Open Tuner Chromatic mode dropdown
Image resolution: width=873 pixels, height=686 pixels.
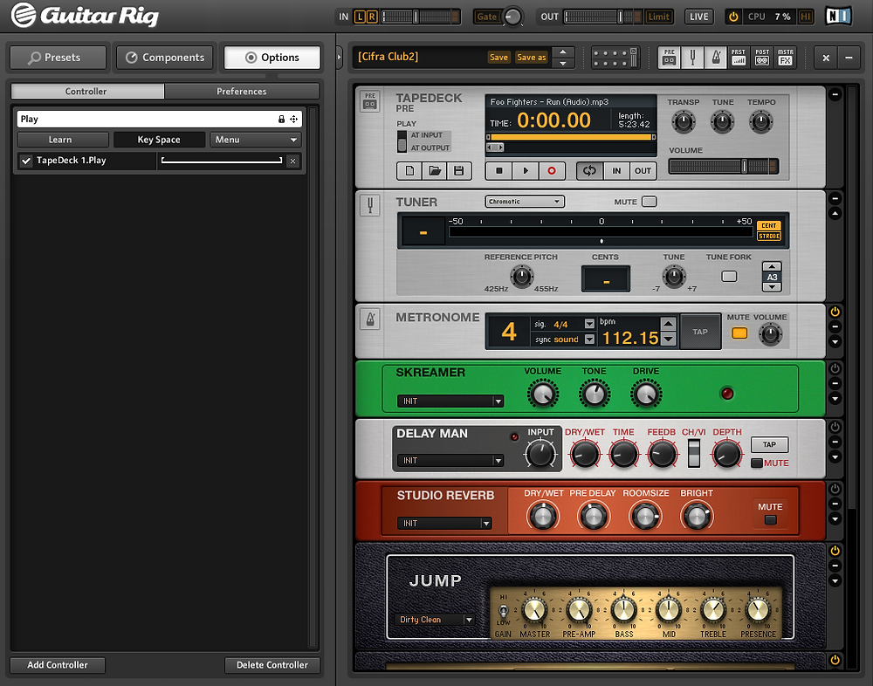pos(525,202)
